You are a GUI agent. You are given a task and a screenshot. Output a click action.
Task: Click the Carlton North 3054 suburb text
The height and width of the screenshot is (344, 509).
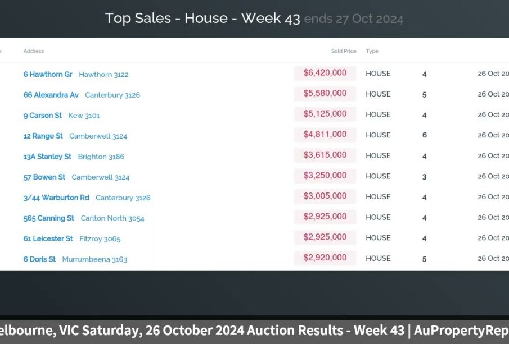coord(112,218)
